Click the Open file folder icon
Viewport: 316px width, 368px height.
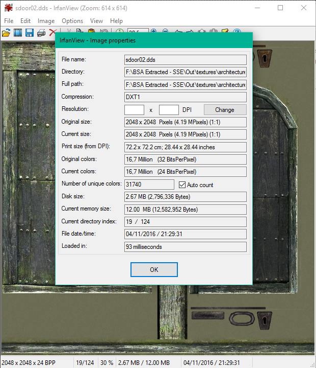[6, 33]
